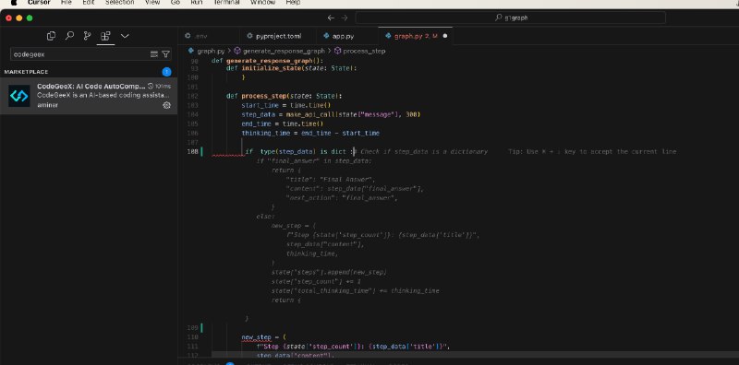This screenshot has width=739, height=365.
Task: Go forward with the navigation arrow
Action: point(345,18)
